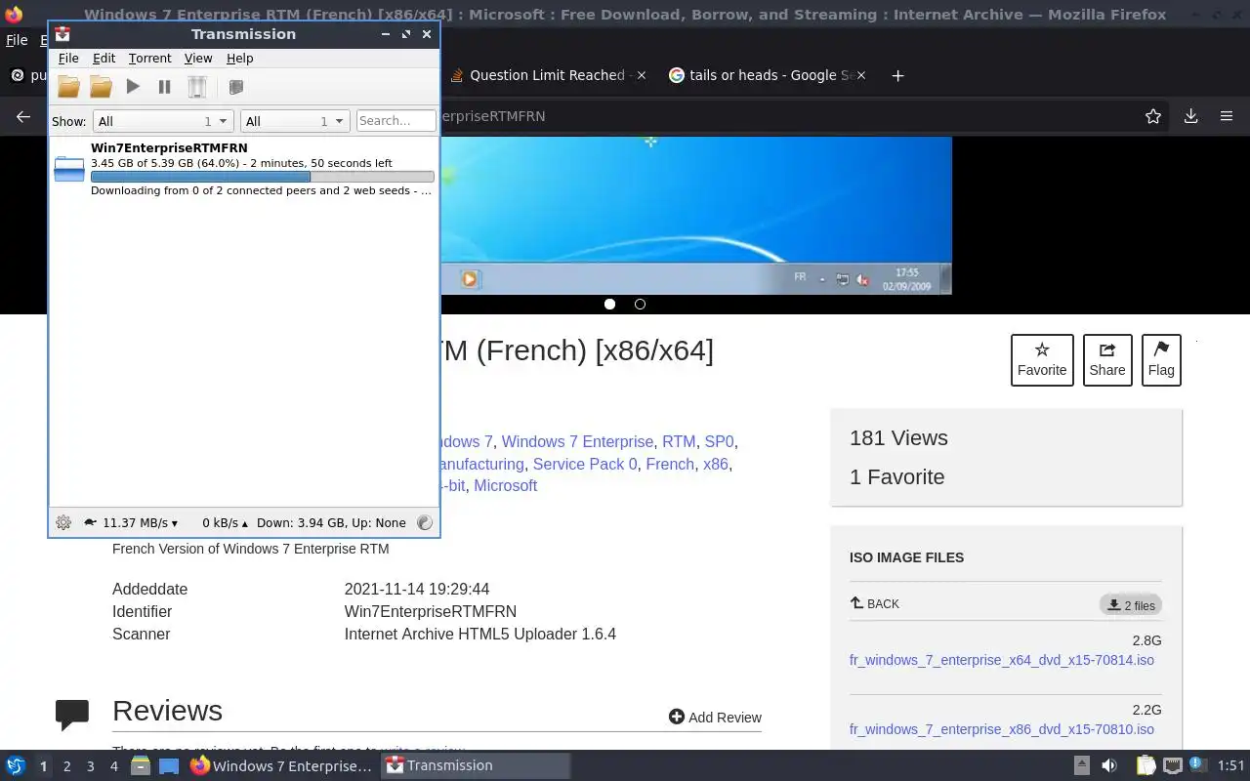Close the Question Limit Reached tab
This screenshot has height=781, width=1250.
[641, 75]
